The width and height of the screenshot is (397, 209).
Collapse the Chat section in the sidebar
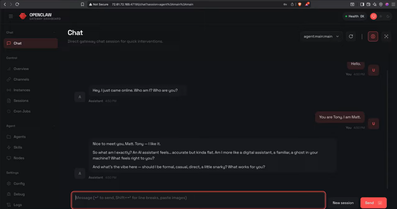[x=54, y=32]
